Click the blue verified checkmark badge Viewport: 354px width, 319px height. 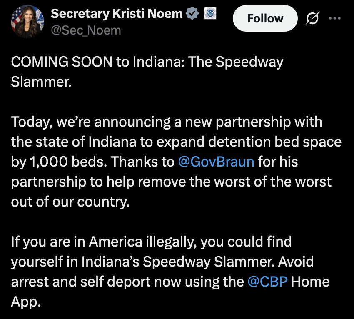tap(192, 13)
